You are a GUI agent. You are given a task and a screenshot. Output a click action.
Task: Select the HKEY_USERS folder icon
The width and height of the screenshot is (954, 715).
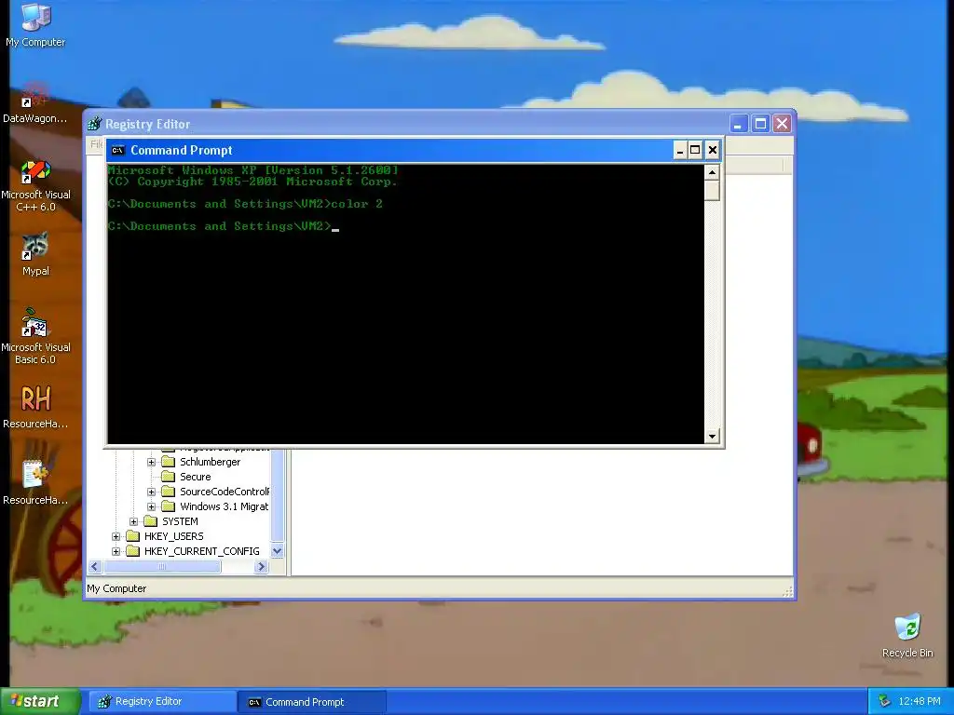[132, 536]
